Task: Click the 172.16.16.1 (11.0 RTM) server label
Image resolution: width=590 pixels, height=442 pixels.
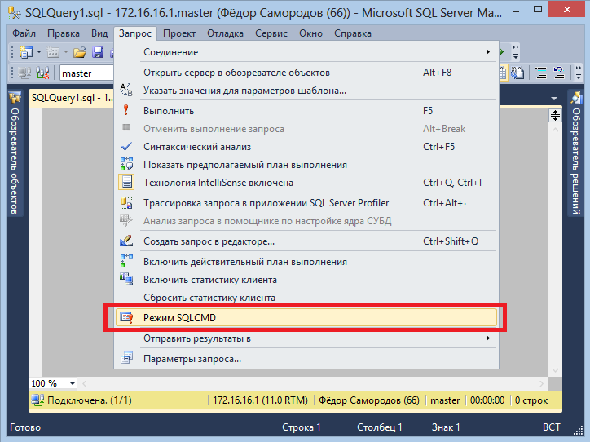Action: tap(261, 400)
